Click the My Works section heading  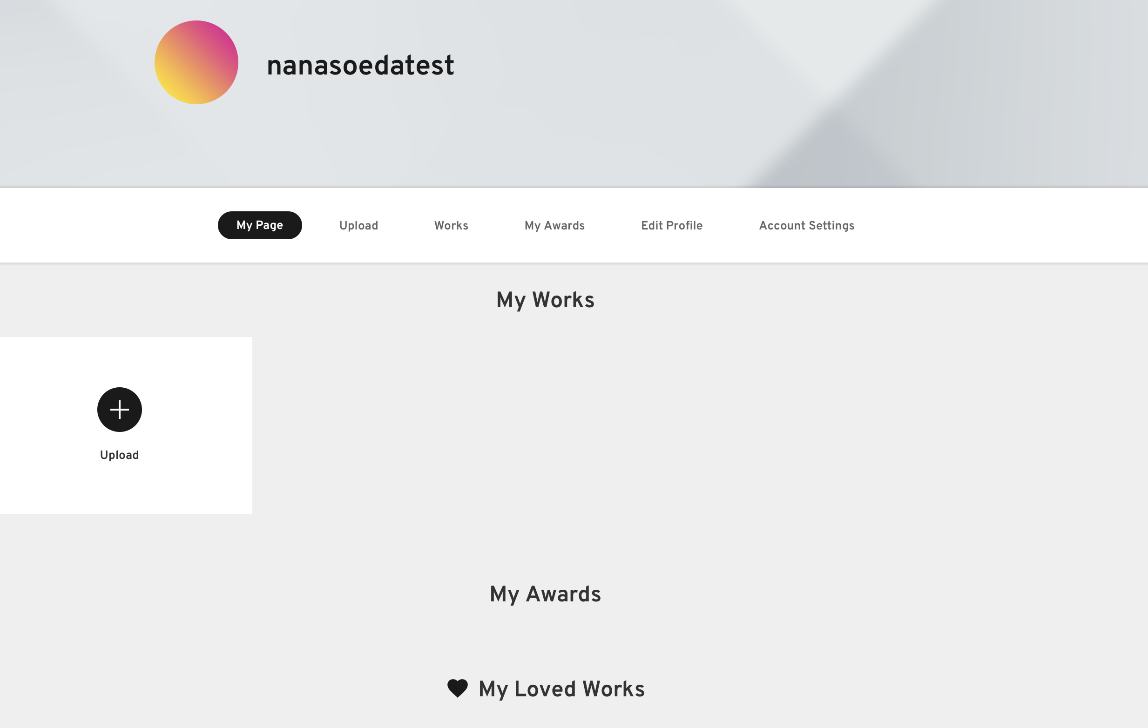[546, 300]
